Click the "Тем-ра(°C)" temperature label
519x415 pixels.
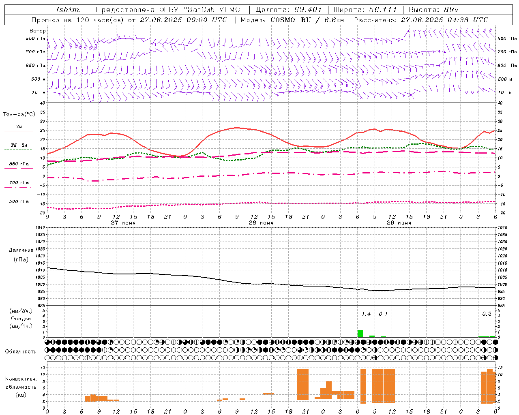point(19,115)
